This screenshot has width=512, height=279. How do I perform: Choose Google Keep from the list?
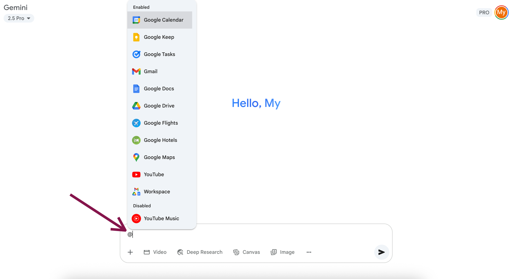click(x=160, y=37)
